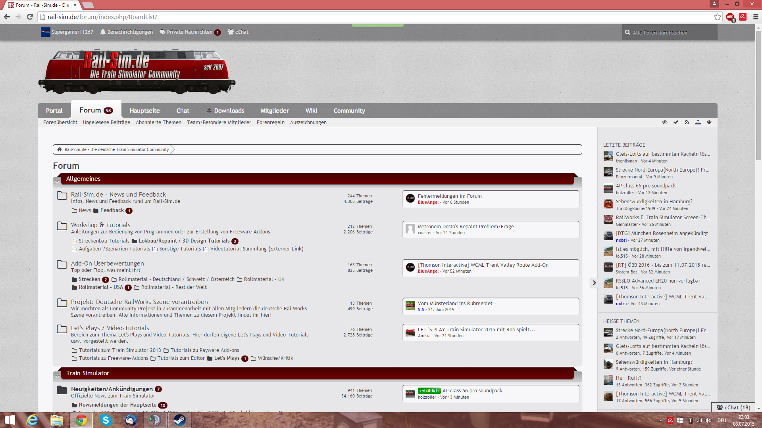Open Steam from the taskbar
This screenshot has height=428, width=762.
coord(179,420)
